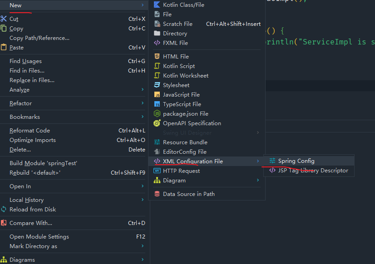Click the Compare With icon
Screen dimensions: 375x264
pyautogui.click(x=4, y=223)
